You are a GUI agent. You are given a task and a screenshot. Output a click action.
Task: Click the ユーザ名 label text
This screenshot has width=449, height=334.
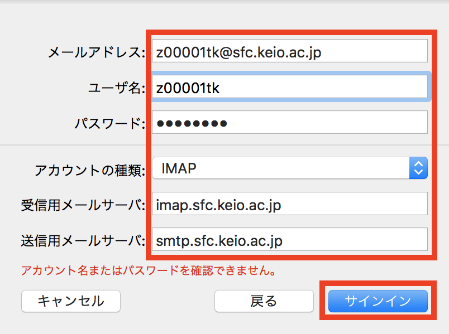tap(116, 88)
